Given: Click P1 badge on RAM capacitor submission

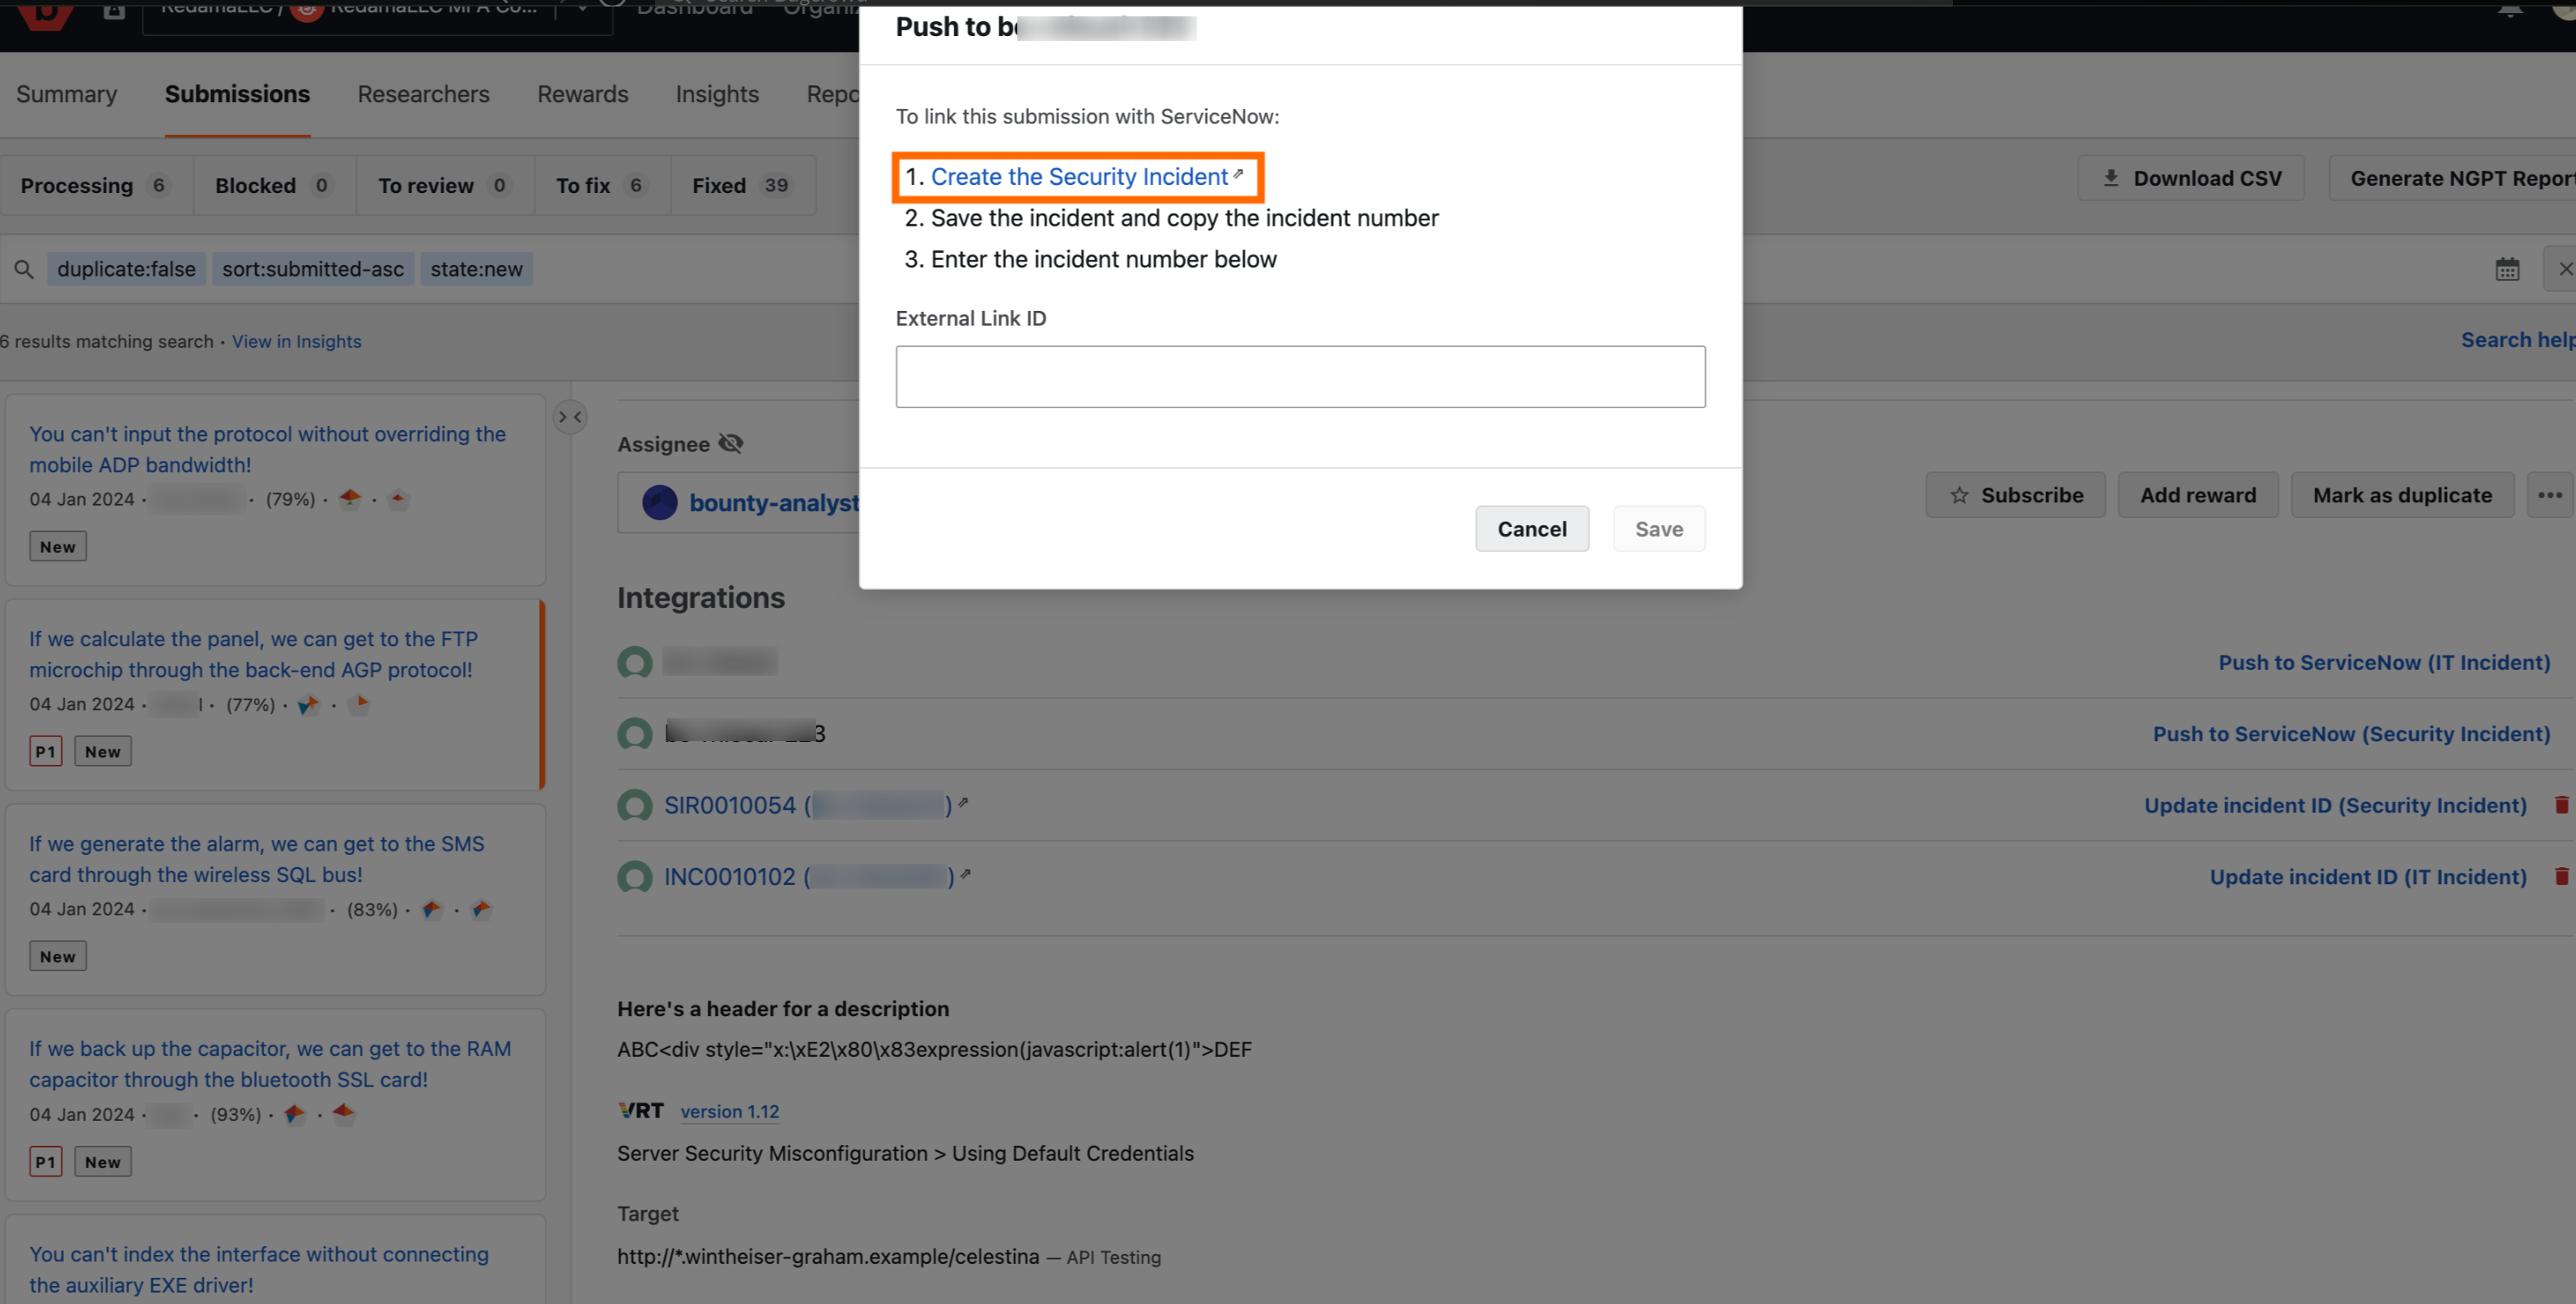Looking at the screenshot, I should [x=46, y=1162].
